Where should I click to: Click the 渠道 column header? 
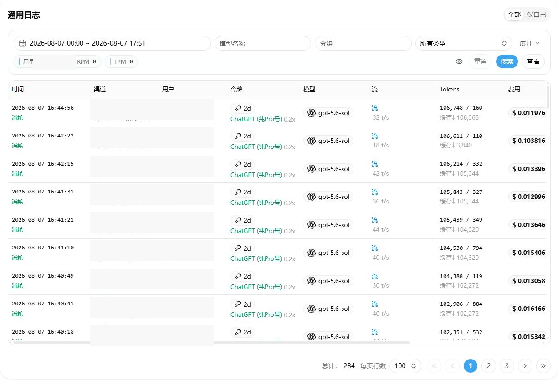tap(100, 90)
